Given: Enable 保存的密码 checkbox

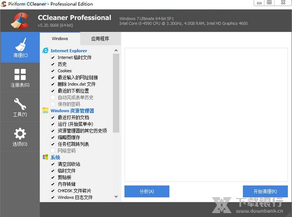Looking at the screenshot, I should (53, 104).
